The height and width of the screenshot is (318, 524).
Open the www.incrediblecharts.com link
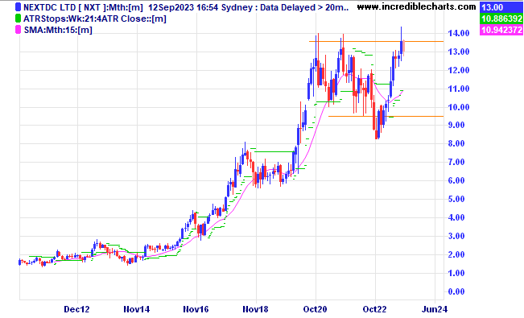point(416,6)
